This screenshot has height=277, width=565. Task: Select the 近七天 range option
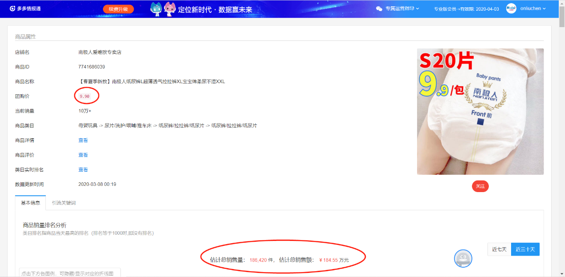click(499, 249)
